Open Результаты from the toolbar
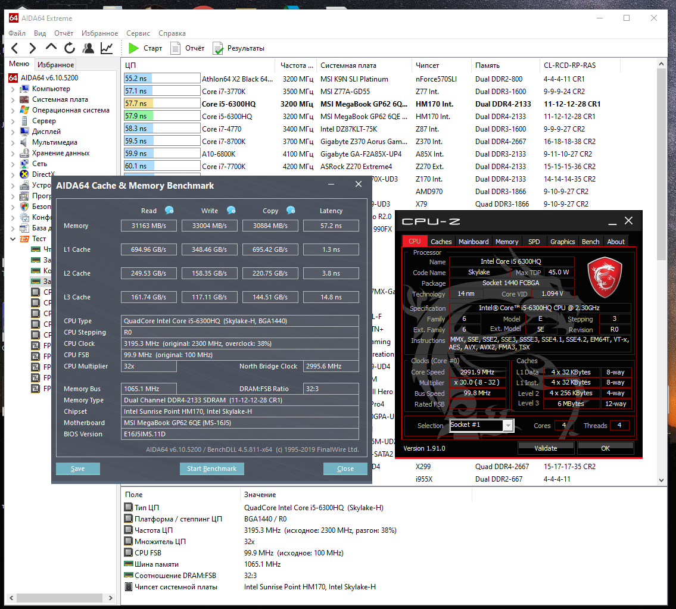The width and height of the screenshot is (676, 609). coord(238,48)
